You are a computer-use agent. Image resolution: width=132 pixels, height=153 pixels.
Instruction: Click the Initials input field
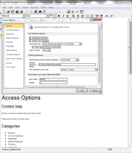tap(53, 83)
